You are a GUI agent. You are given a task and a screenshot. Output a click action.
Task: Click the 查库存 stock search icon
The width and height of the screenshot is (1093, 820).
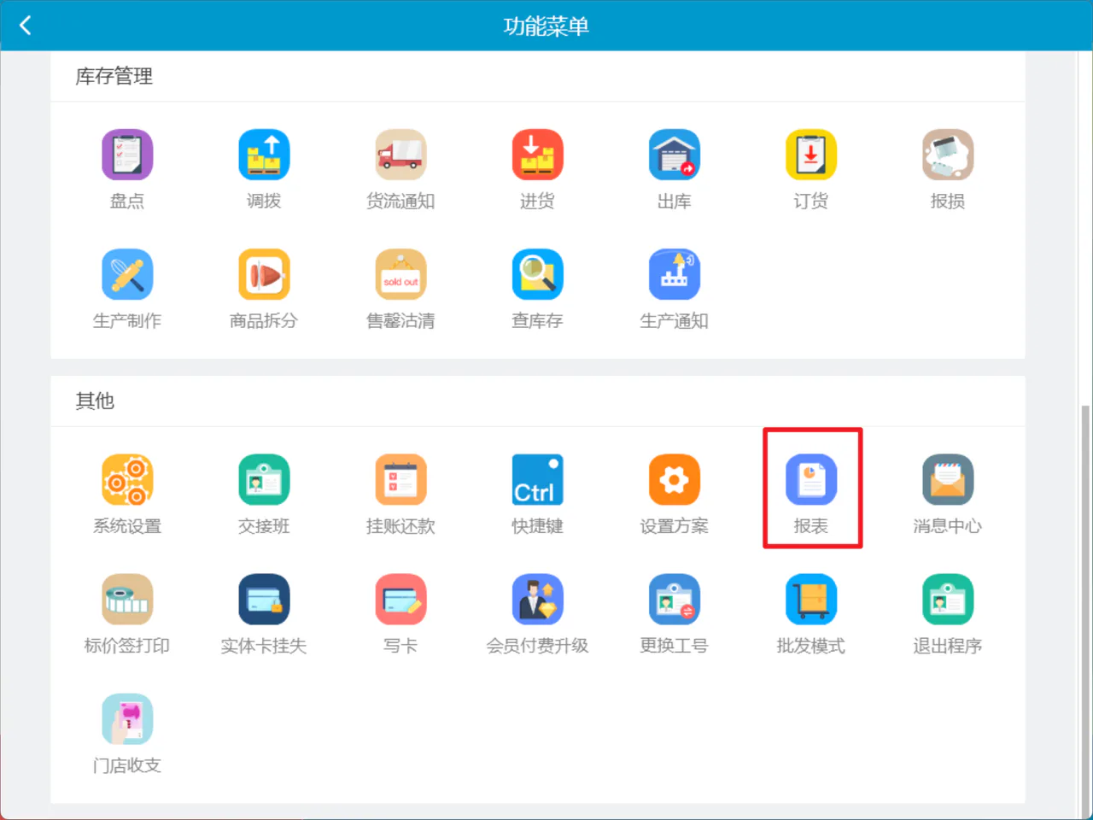pyautogui.click(x=537, y=274)
